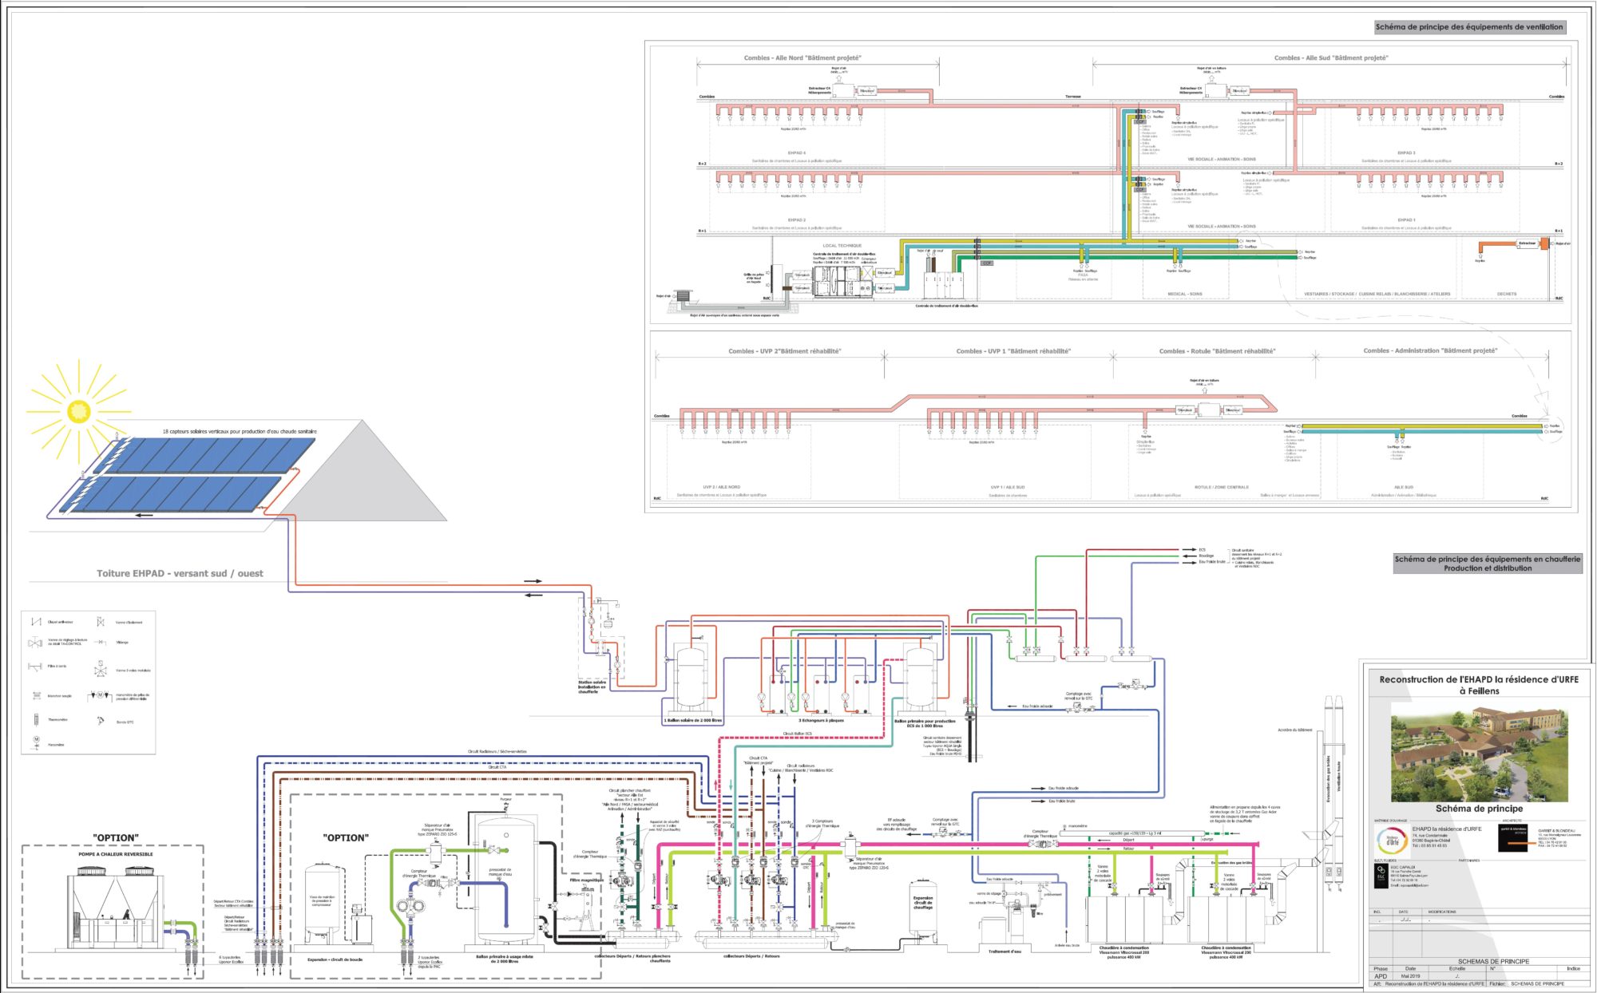Click the '3 Echangeurs à plaques' label
The height and width of the screenshot is (993, 1597).
click(x=821, y=720)
